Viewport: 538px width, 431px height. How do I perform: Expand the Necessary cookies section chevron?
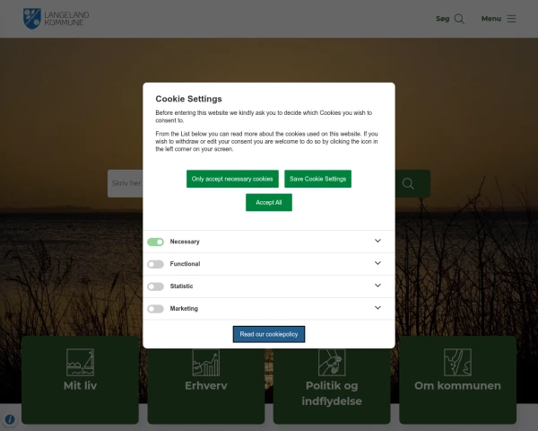coord(378,242)
